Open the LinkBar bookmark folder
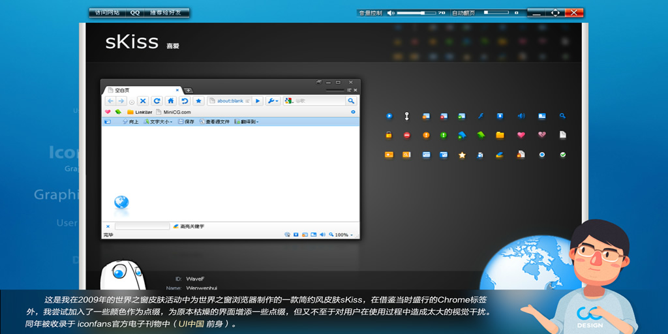Image resolution: width=668 pixels, height=334 pixels. point(140,112)
